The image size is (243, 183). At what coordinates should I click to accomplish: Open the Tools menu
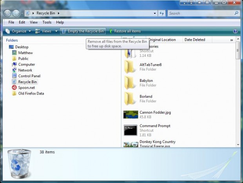[x=47, y=22]
